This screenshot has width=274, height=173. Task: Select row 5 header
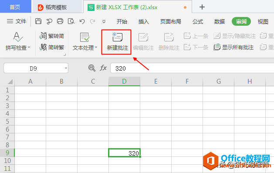coord(7,122)
